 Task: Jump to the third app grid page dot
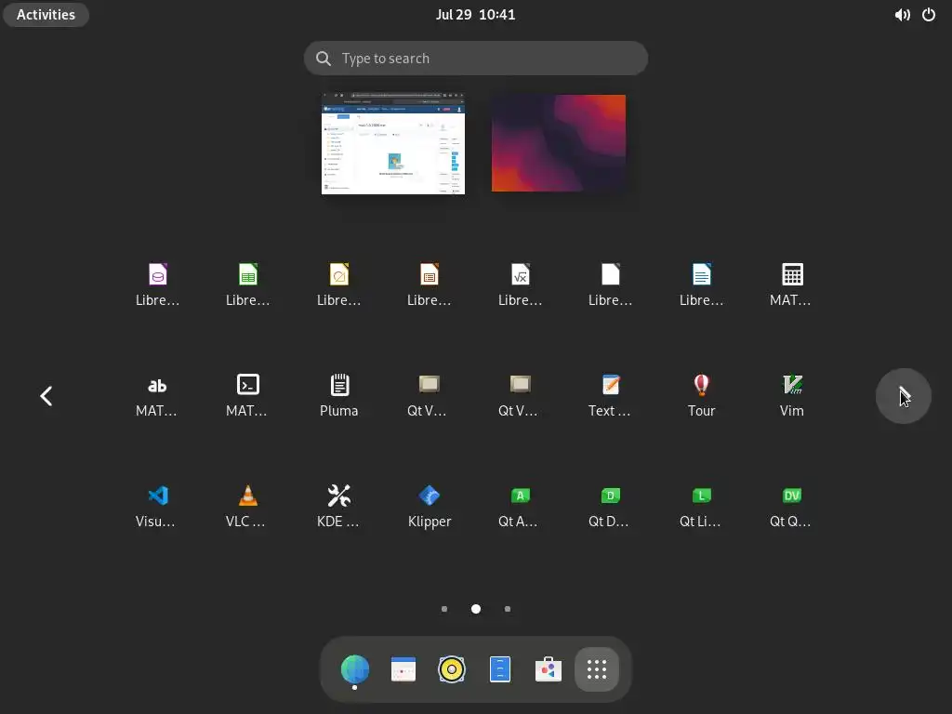point(508,609)
